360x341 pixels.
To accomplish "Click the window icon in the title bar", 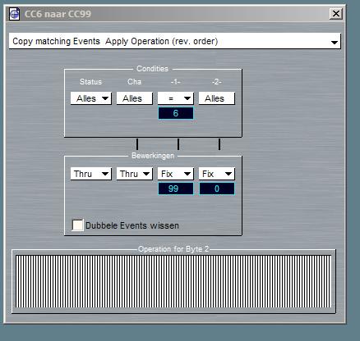I will click(14, 14).
